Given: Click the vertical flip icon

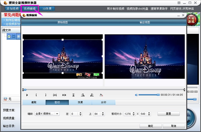Looking at the screenshot, I should [73, 95].
